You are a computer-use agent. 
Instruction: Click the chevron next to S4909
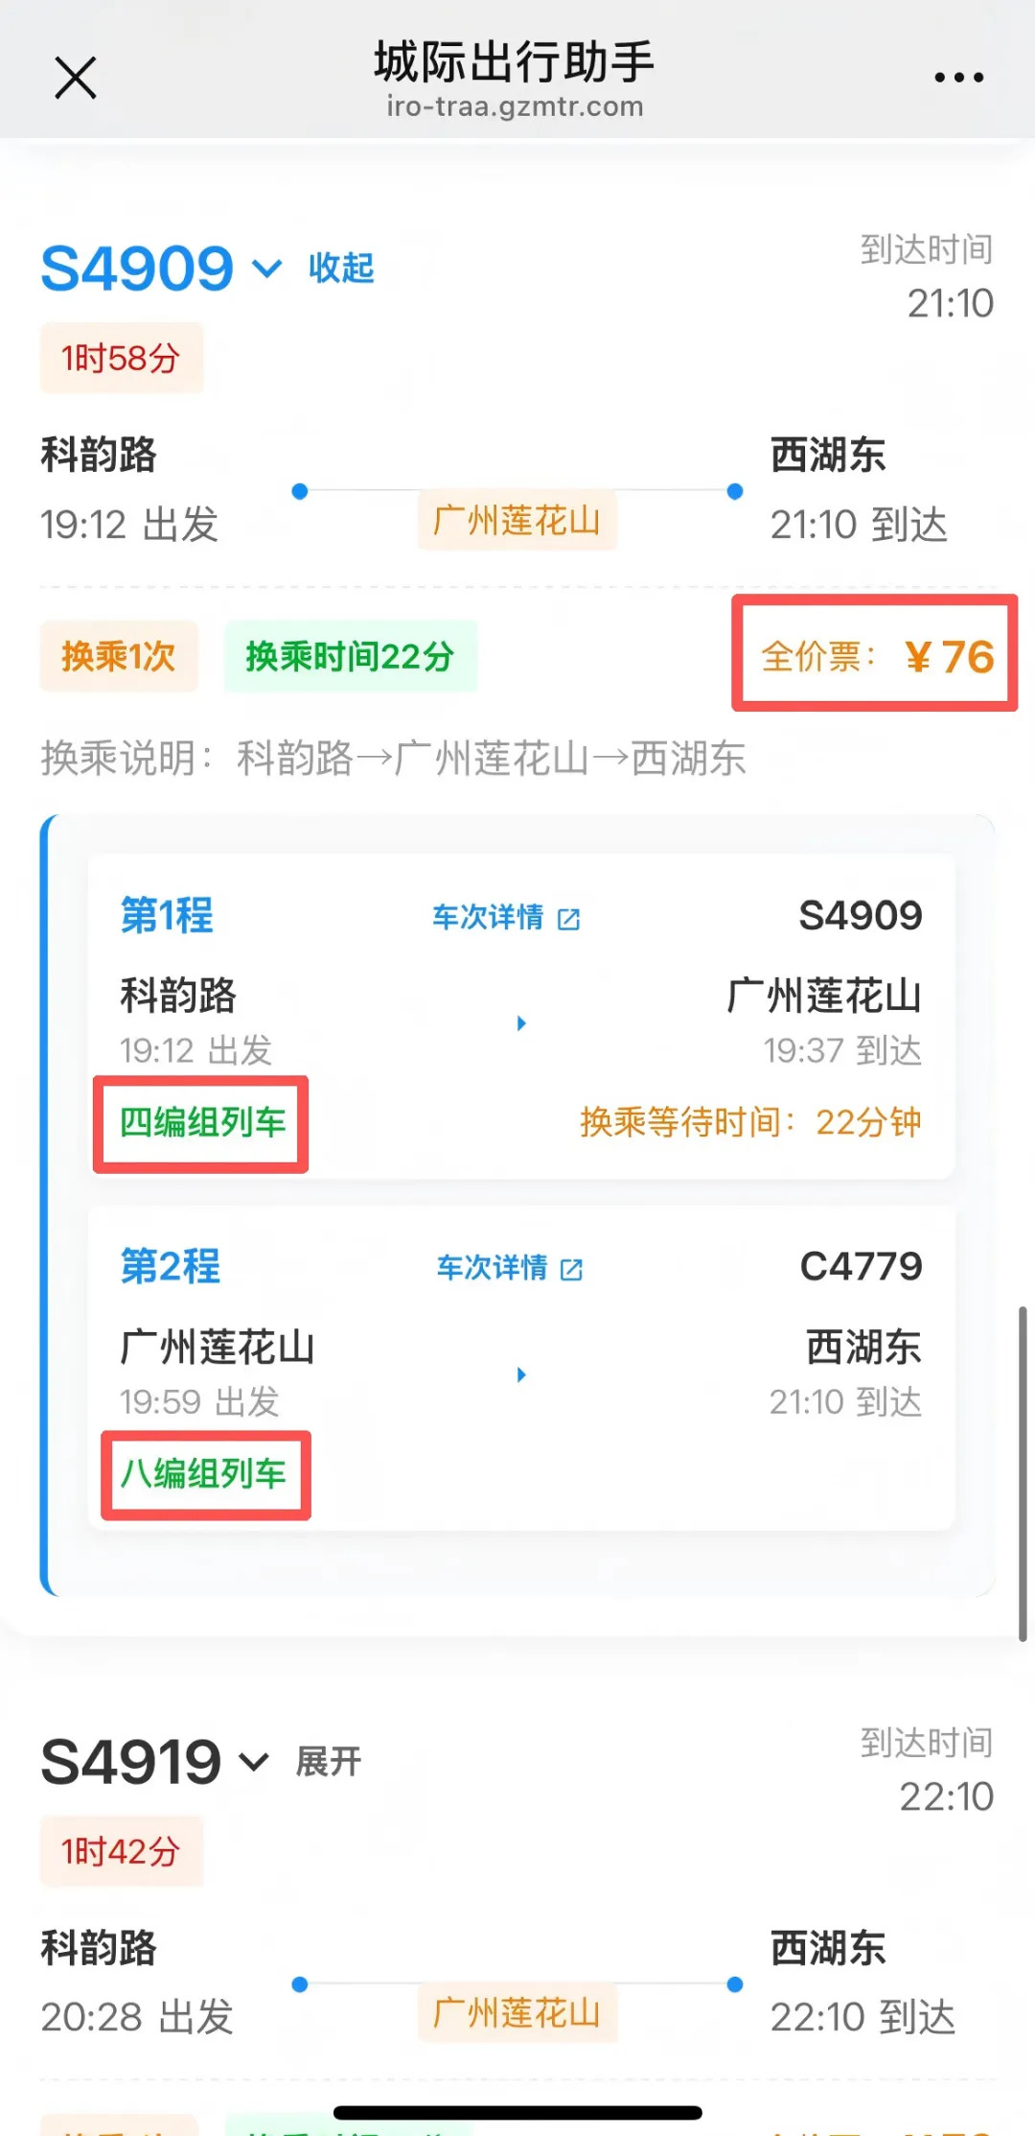[266, 268]
